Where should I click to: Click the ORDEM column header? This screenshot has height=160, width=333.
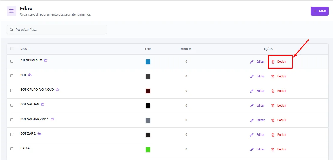coord(186,49)
